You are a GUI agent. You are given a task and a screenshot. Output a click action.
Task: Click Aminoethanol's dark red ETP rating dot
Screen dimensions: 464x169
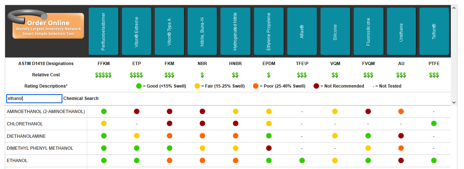tap(137, 112)
